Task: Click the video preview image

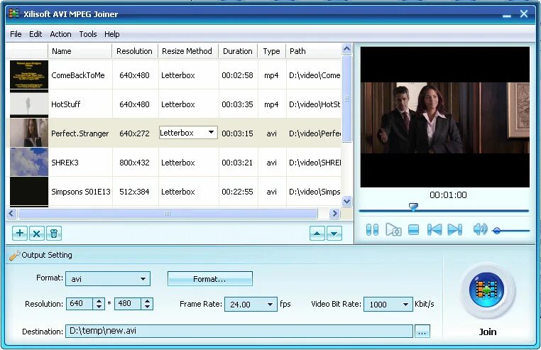Action: pyautogui.click(x=444, y=117)
